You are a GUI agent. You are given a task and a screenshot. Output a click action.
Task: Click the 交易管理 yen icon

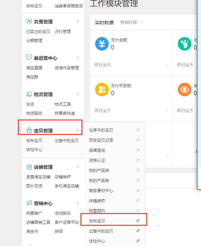[29, 21]
